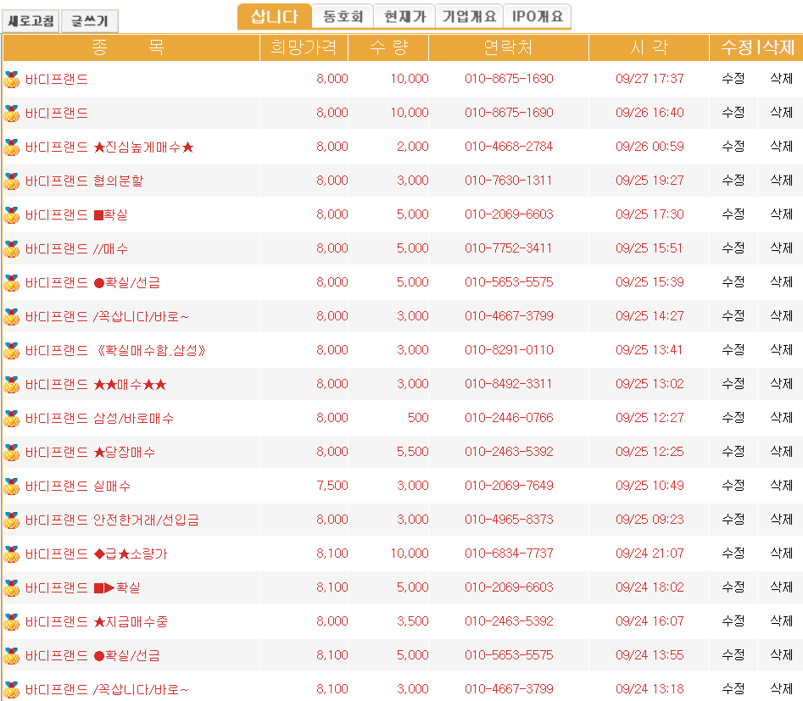Open the 바디프랜드 실매수 post title
803x701 pixels.
pos(78,487)
